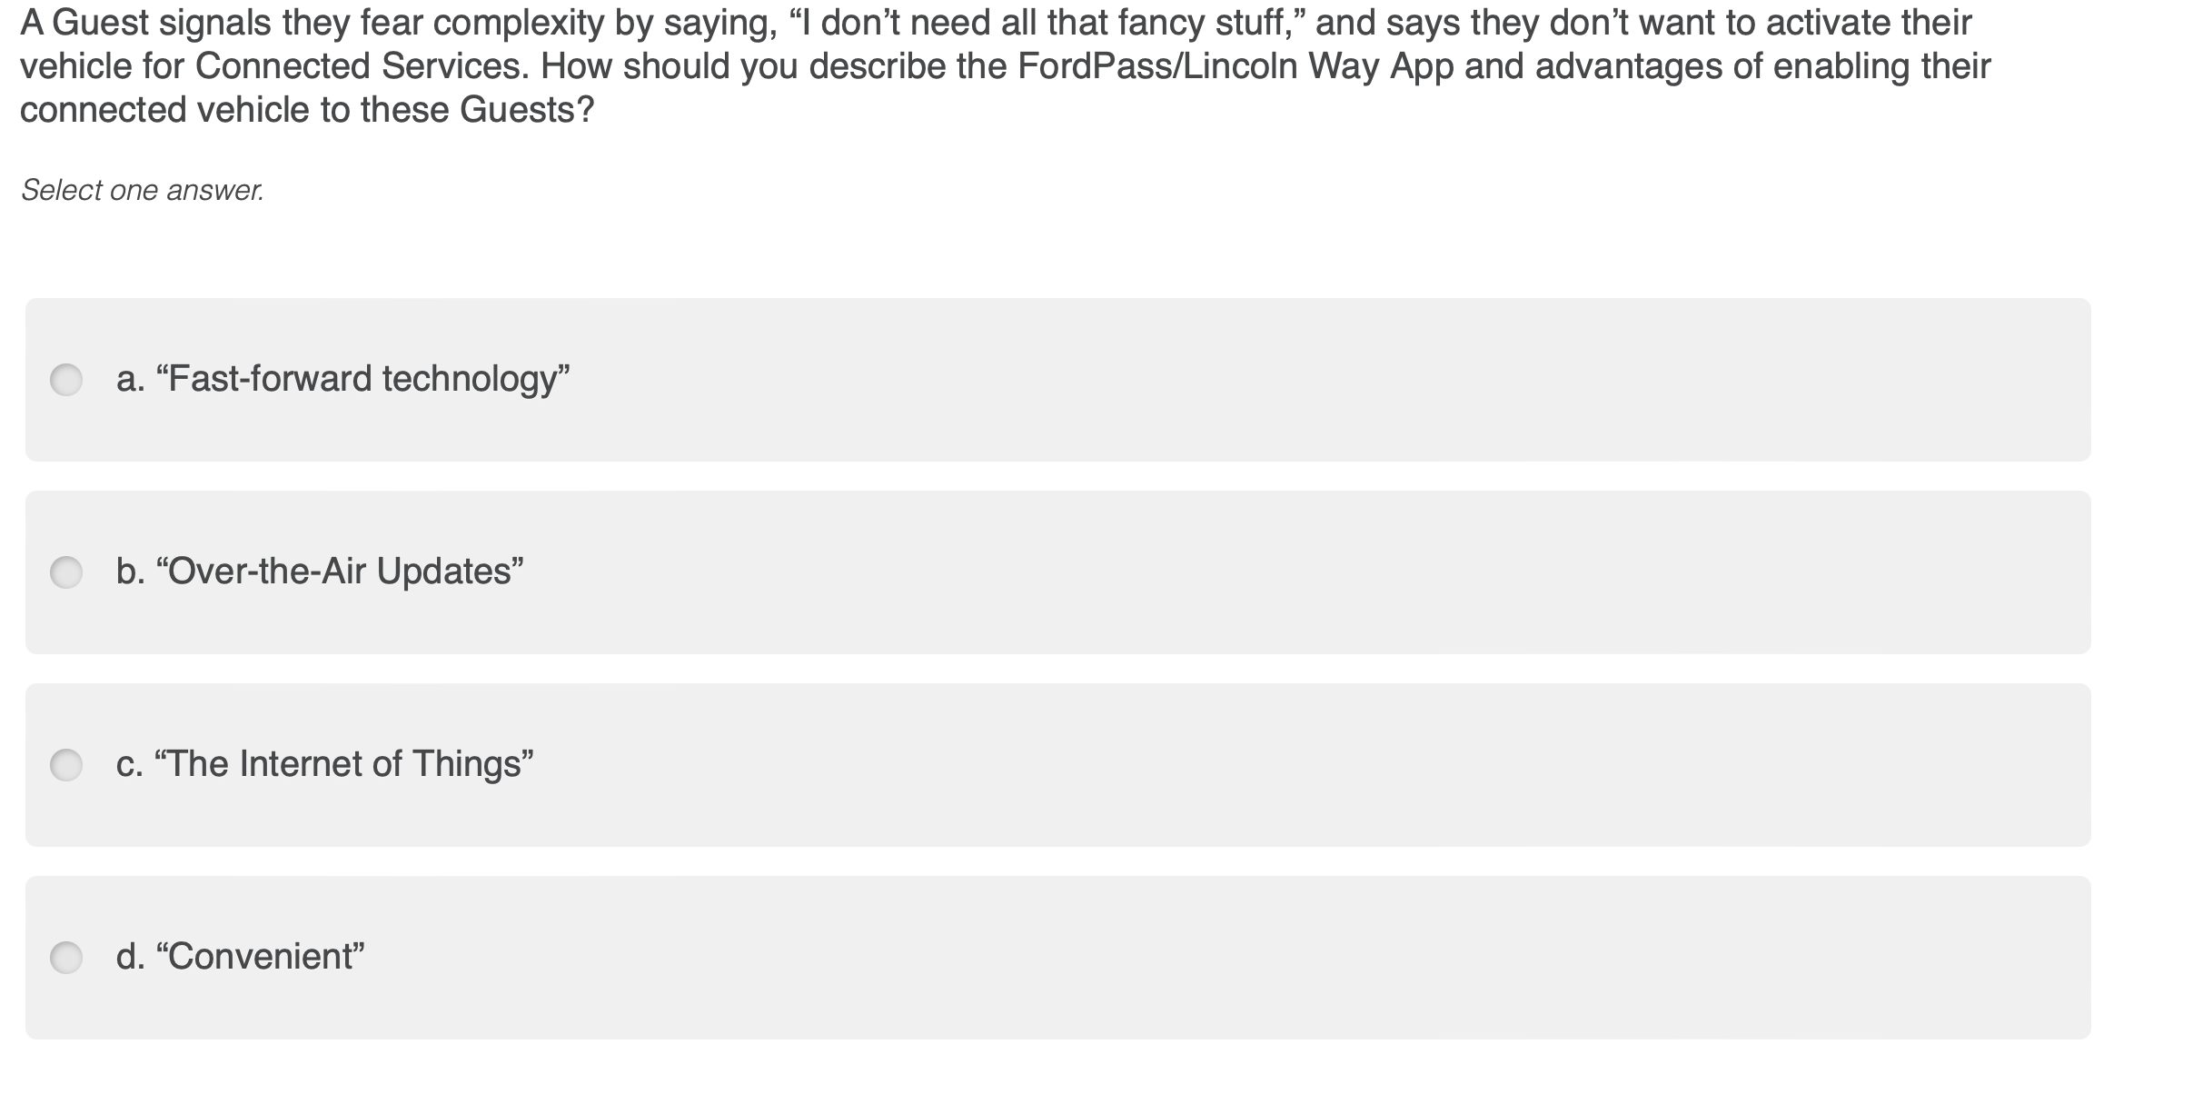Click the "Select one answer" instruction text
The image size is (2193, 1094).
coord(144,190)
